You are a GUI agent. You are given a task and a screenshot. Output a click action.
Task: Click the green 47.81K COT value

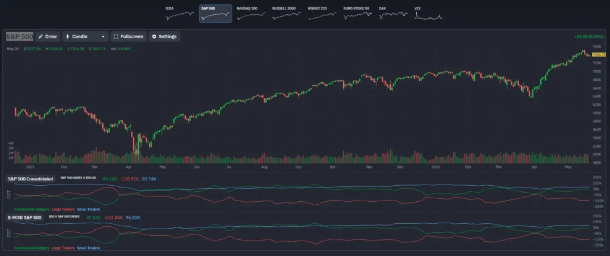94,218
